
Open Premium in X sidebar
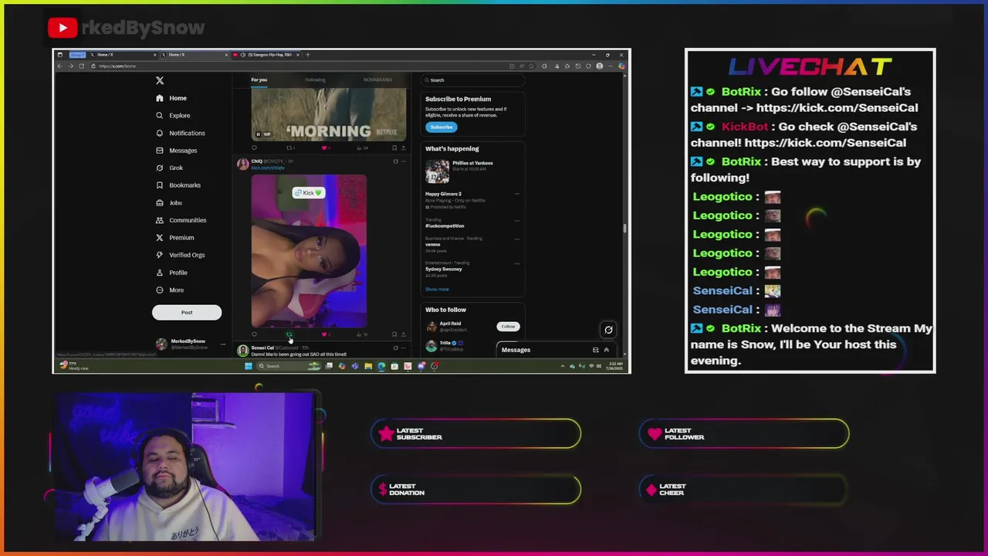coord(174,237)
